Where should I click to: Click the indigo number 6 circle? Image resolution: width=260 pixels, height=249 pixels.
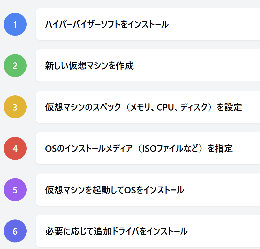tap(15, 231)
